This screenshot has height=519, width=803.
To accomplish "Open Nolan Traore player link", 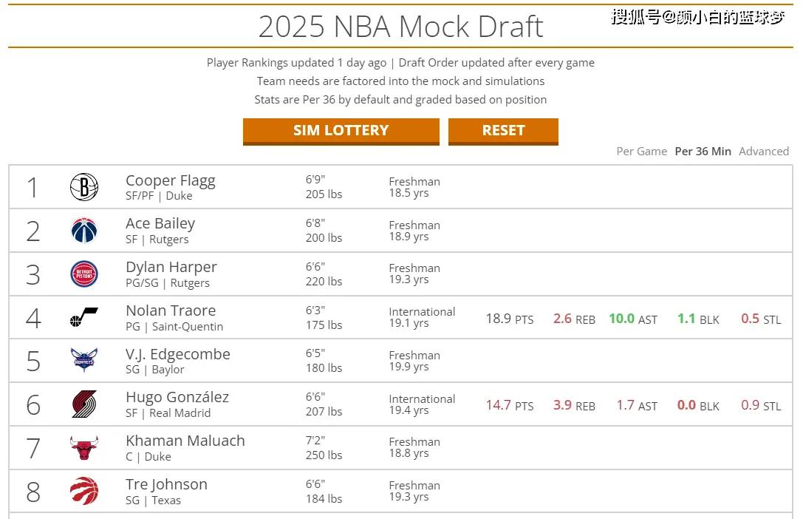I will (x=171, y=311).
